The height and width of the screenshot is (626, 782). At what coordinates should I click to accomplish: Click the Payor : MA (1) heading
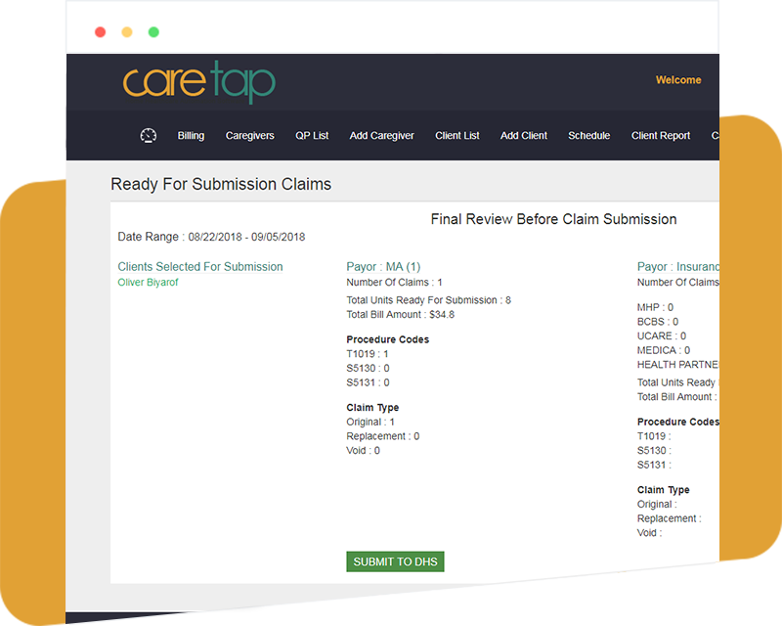(383, 266)
